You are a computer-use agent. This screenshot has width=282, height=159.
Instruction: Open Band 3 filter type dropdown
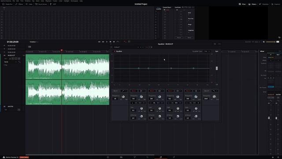coord(160,91)
